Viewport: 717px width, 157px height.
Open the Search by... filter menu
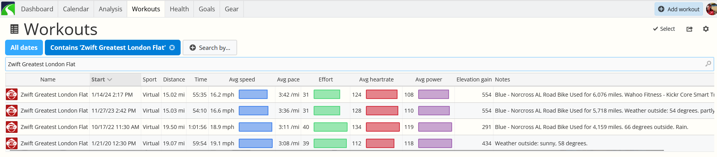click(210, 48)
